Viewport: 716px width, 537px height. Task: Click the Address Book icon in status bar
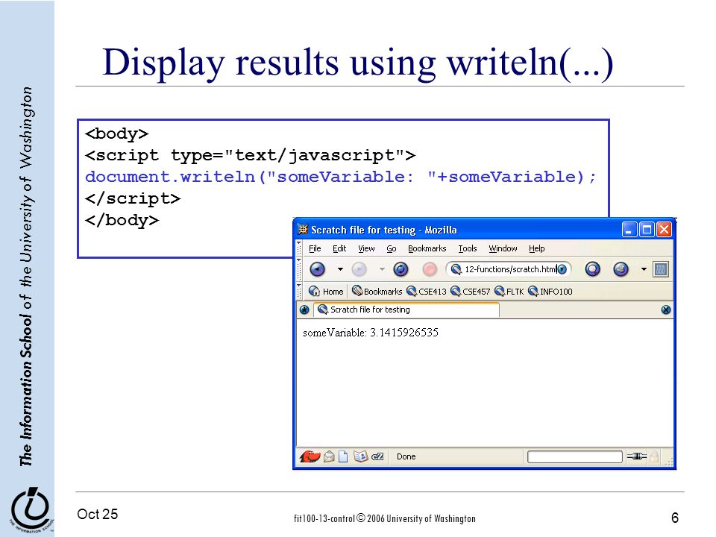pos(361,456)
